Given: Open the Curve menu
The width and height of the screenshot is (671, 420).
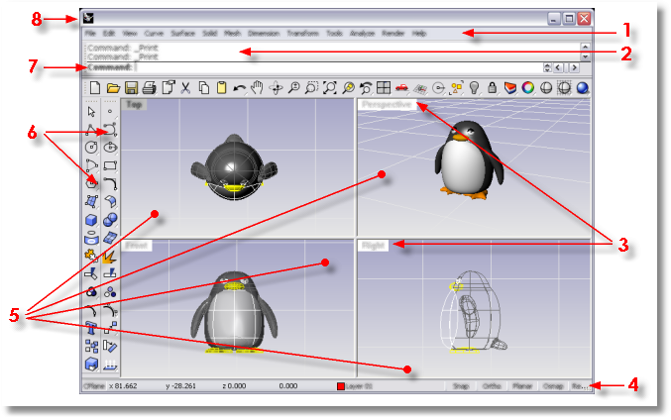Looking at the screenshot, I should coord(154,34).
